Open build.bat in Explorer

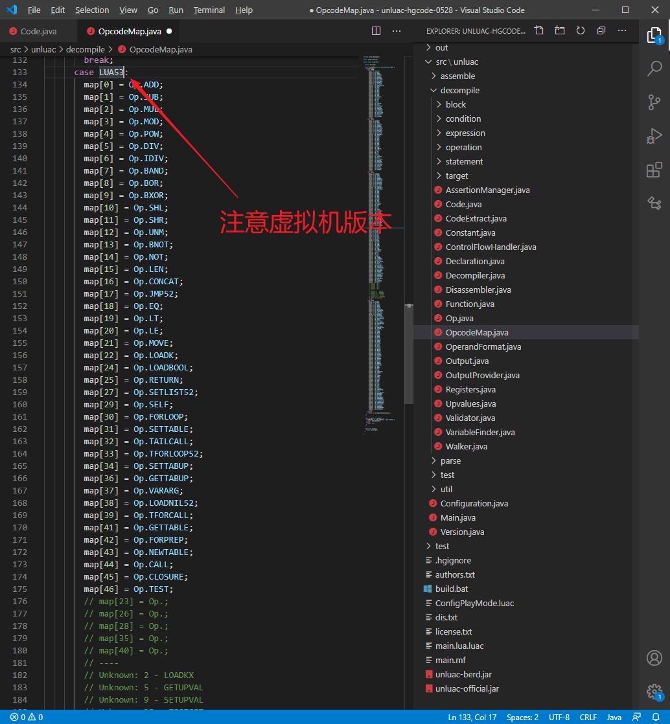click(452, 589)
